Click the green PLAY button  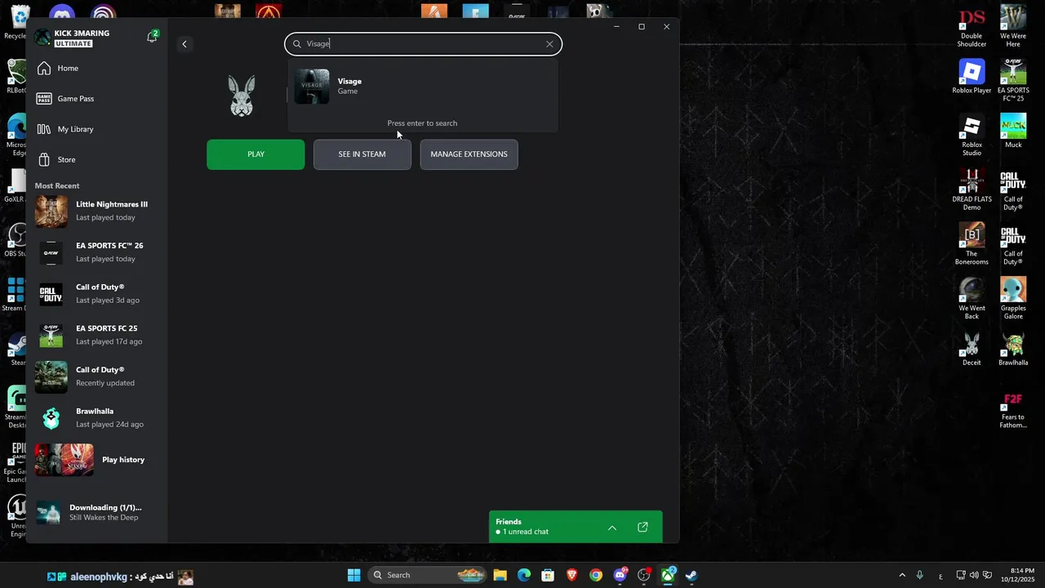(256, 154)
